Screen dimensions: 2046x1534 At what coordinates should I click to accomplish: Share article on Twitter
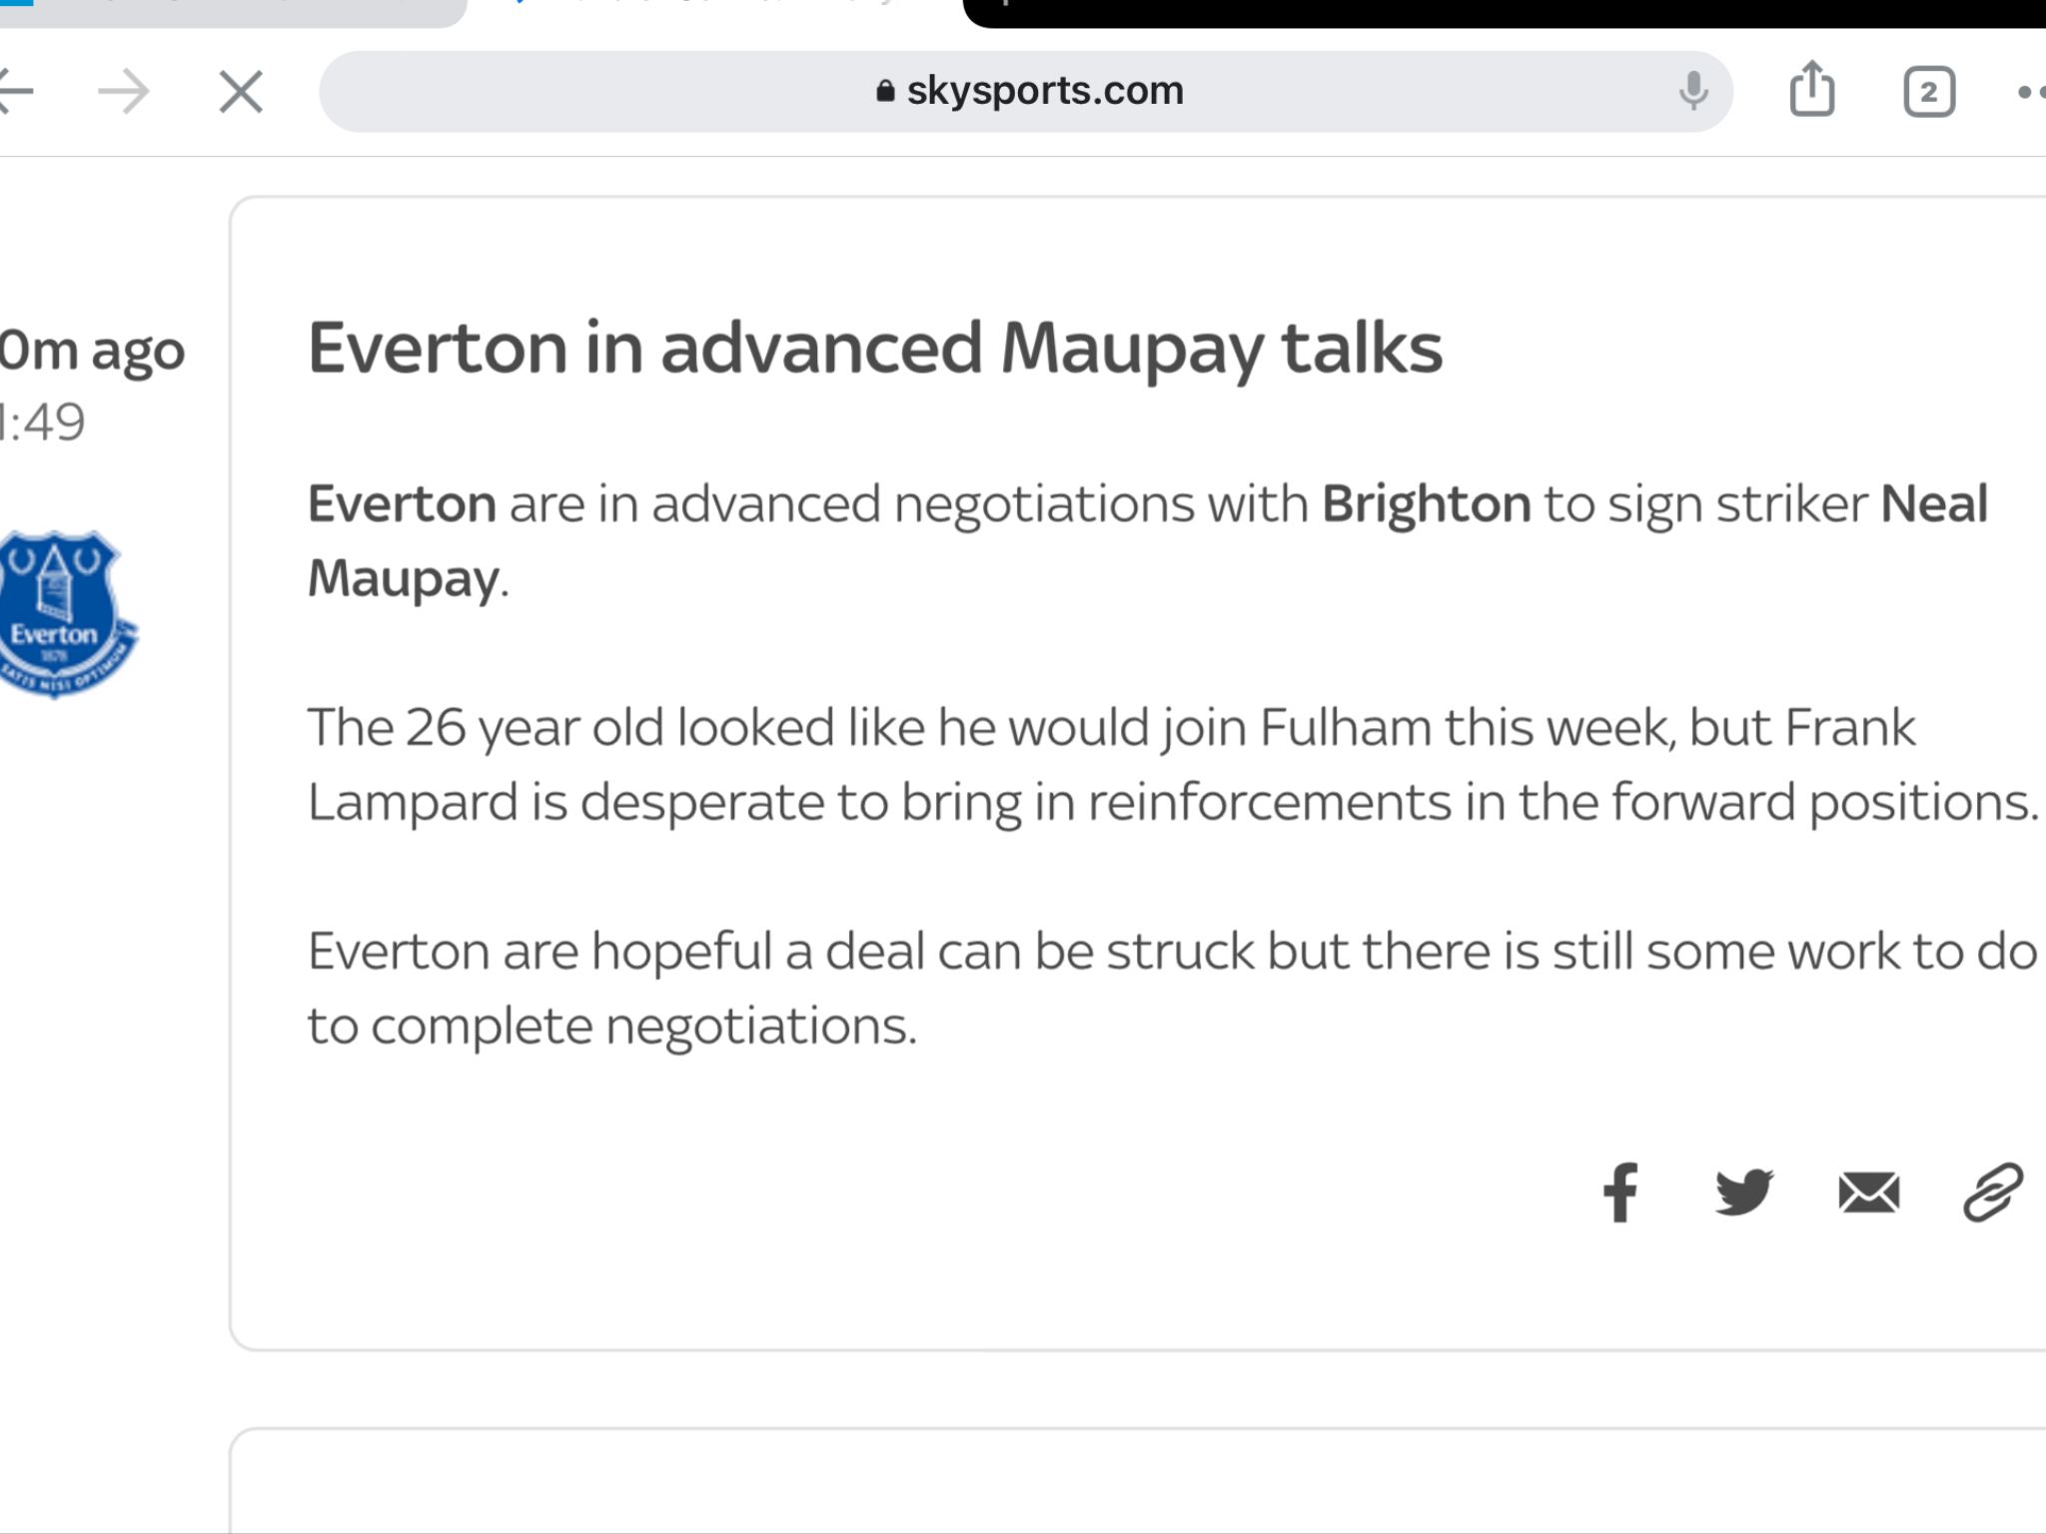[x=1744, y=1191]
